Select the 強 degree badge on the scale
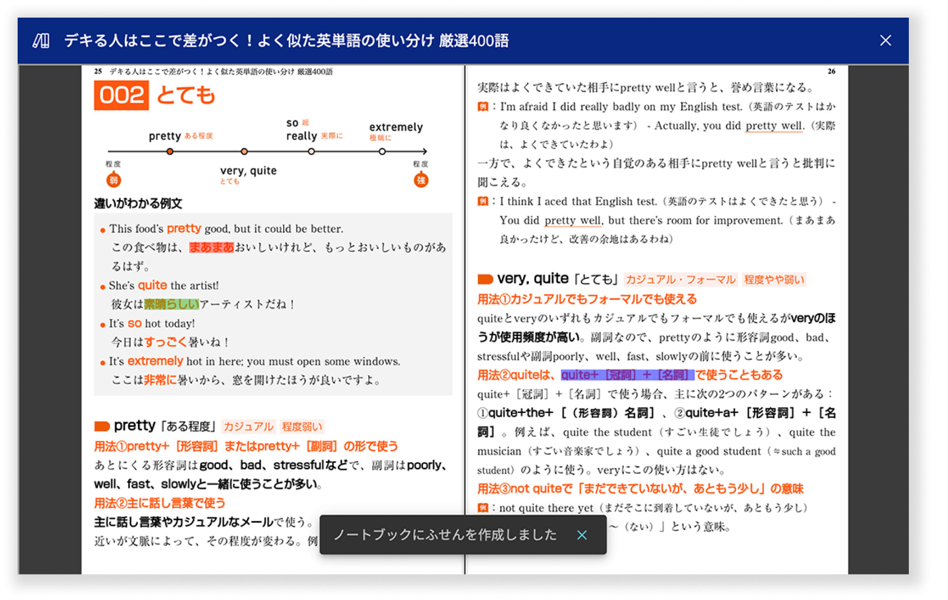This screenshot has width=948, height=600. [x=422, y=180]
